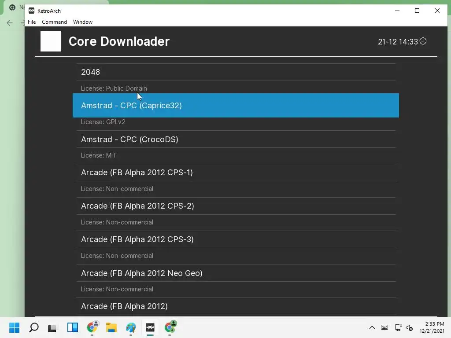Image resolution: width=451 pixels, height=338 pixels.
Task: Click the clock icon beside the time
Action: pos(423,41)
